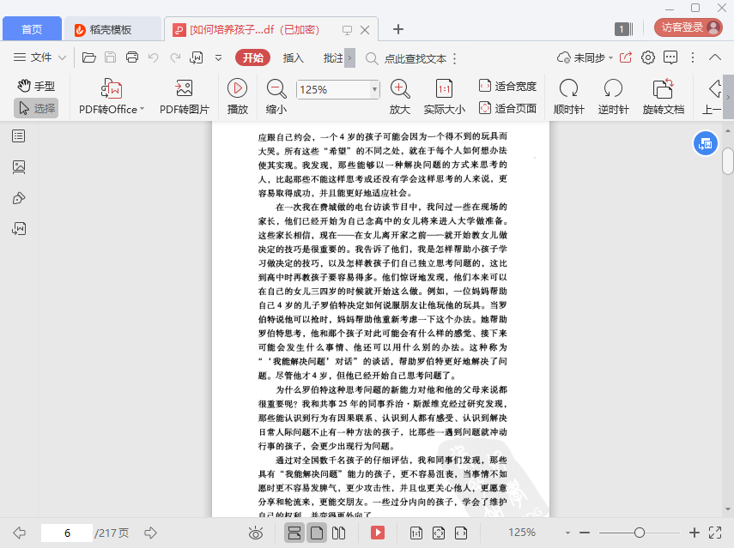
Task: Open the sidebar convert panel icon
Action: coord(19,229)
